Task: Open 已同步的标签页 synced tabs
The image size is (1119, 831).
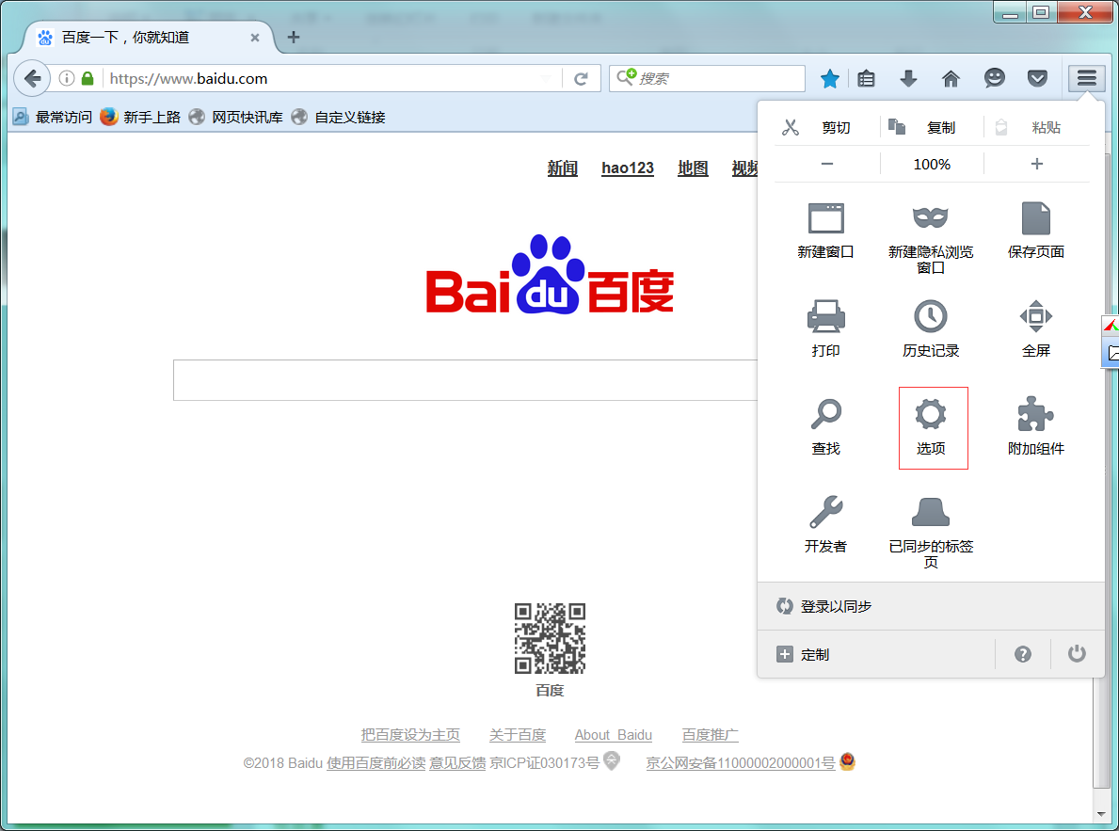Action: (931, 533)
